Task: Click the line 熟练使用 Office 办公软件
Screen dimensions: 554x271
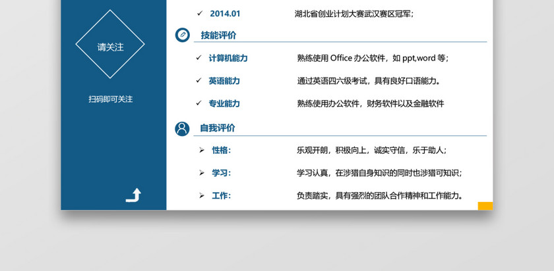Action: tap(373, 58)
